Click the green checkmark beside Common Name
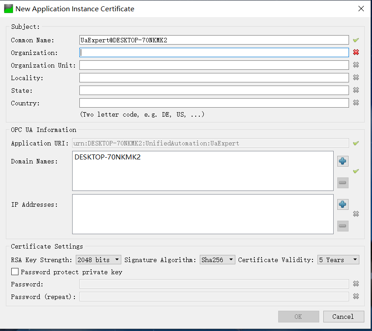The height and width of the screenshot is (331, 372). click(356, 40)
